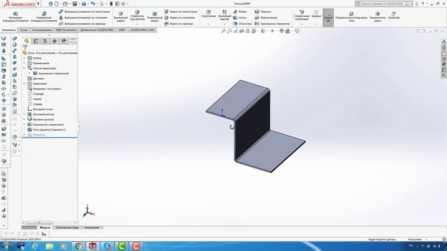Click the Linear Pattern tool
447x251 pixels.
pos(225,15)
